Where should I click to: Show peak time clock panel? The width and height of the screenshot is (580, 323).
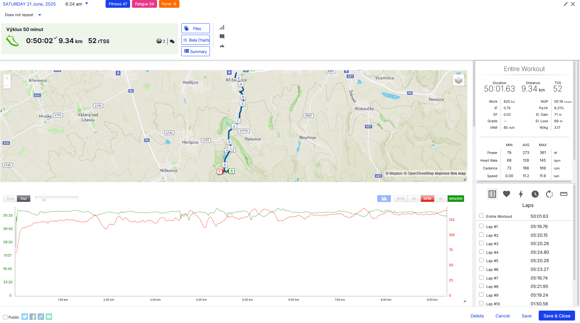pyautogui.click(x=535, y=194)
